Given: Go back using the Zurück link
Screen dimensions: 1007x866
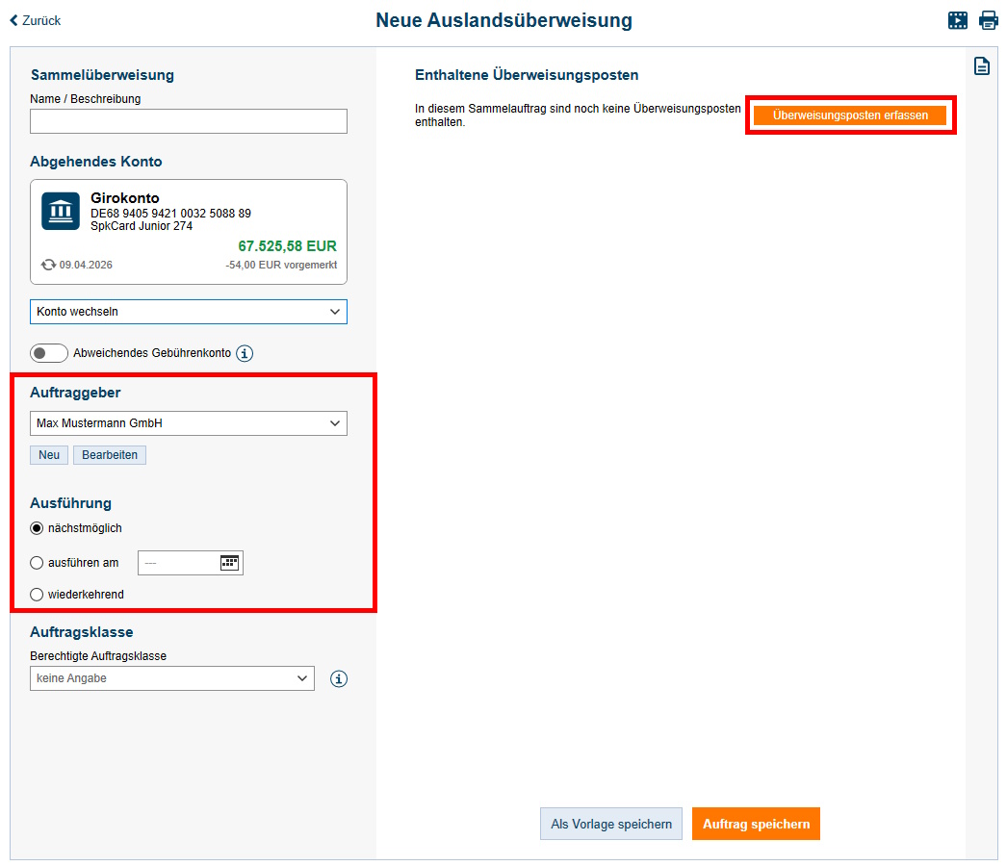Looking at the screenshot, I should [x=36, y=20].
